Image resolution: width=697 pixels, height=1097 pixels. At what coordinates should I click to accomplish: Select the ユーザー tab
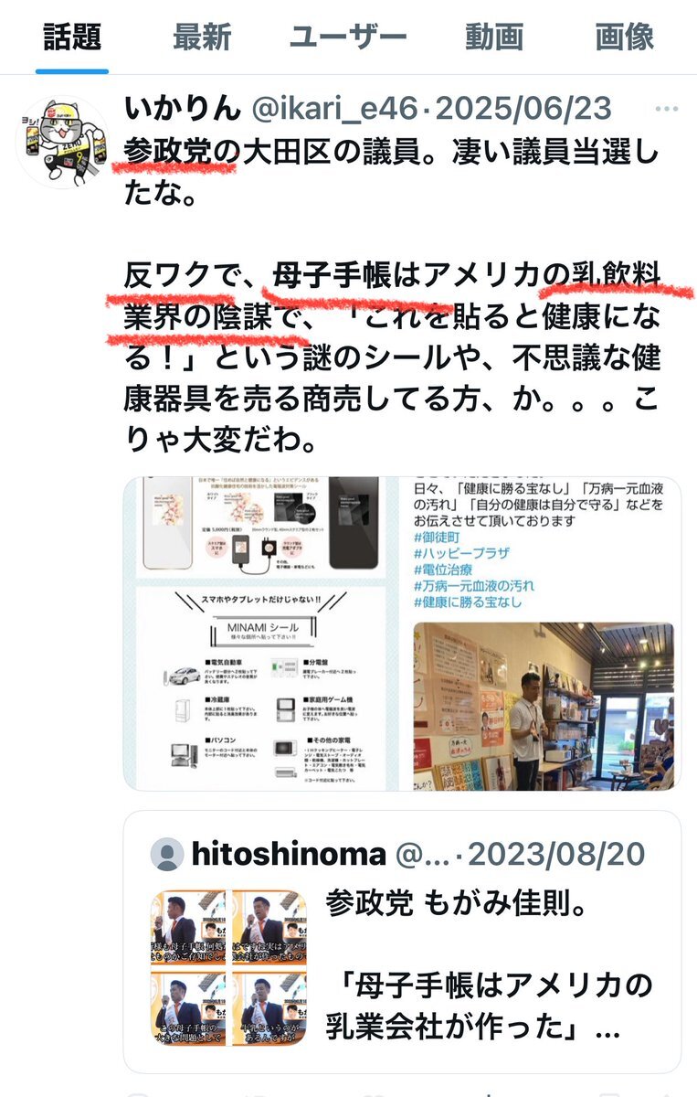(348, 37)
